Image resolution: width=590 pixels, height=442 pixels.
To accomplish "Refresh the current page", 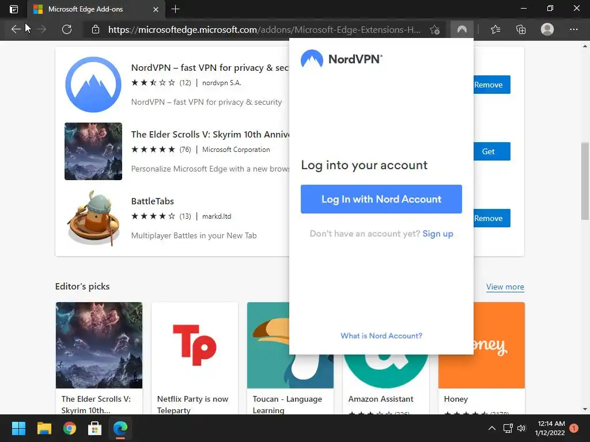I will [67, 29].
